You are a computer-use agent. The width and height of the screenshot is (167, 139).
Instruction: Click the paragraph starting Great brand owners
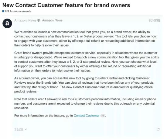pos(87,62)
